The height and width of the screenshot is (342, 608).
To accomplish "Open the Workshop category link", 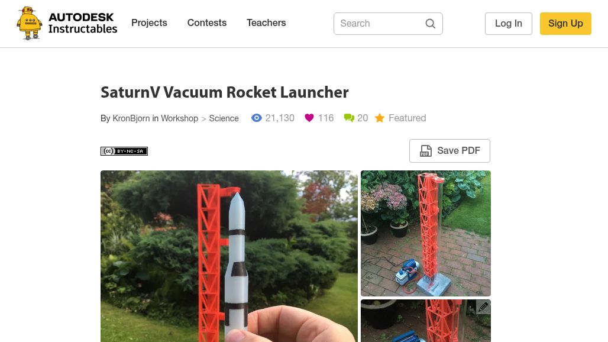I will click(x=180, y=118).
